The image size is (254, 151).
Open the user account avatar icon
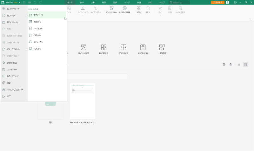pos(227,2)
